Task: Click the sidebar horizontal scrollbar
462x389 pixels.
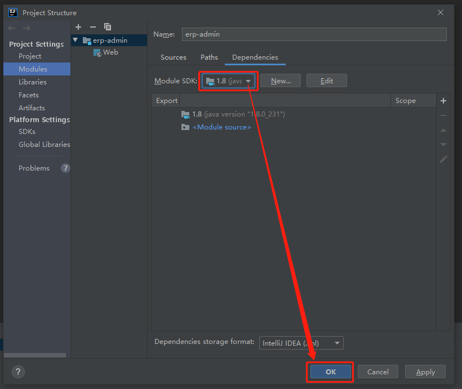Action: (35, 355)
